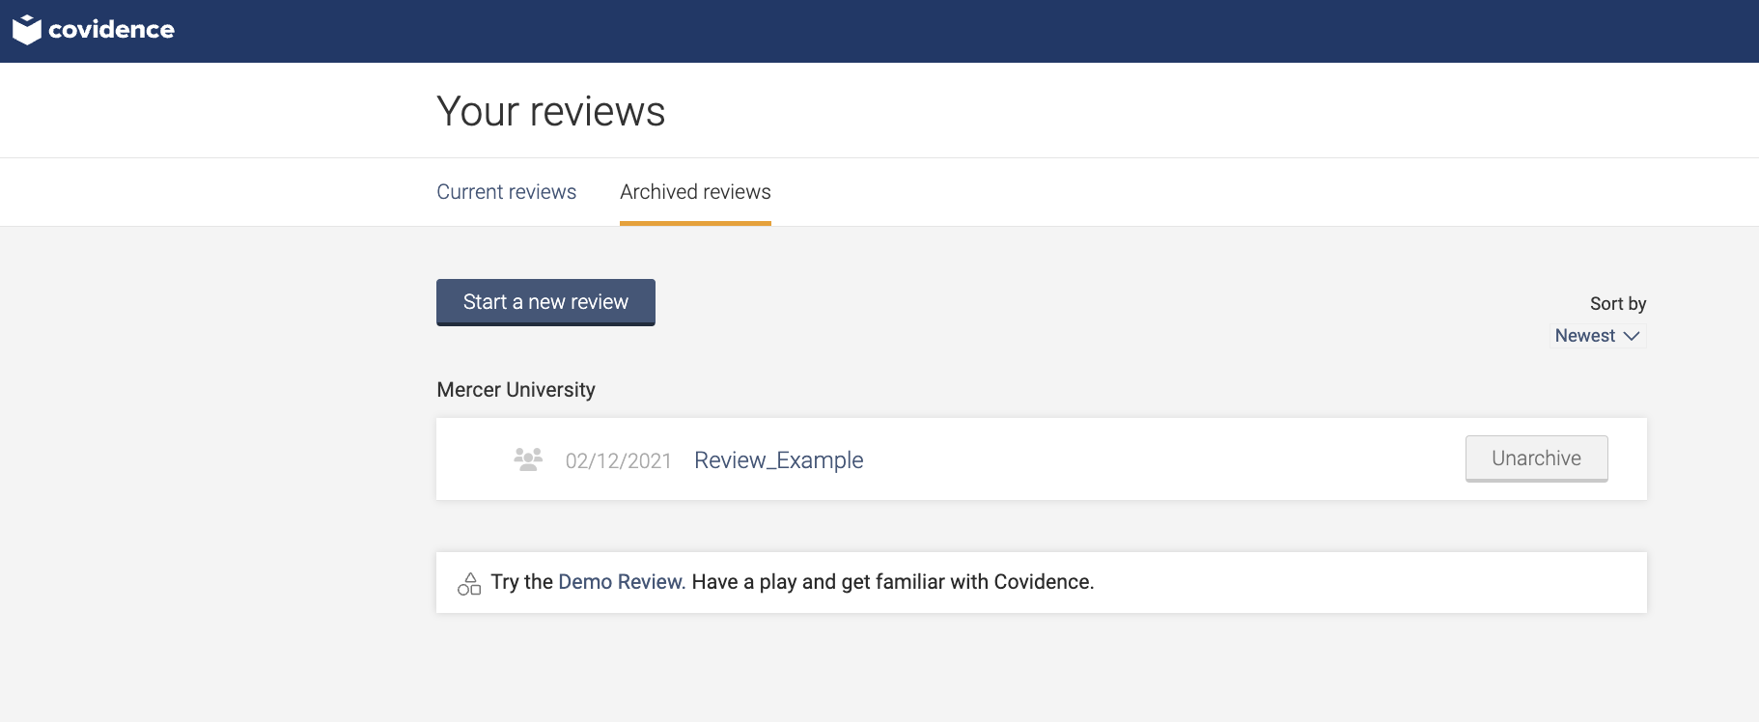
Task: Open the Demo Review link
Action: tap(621, 582)
